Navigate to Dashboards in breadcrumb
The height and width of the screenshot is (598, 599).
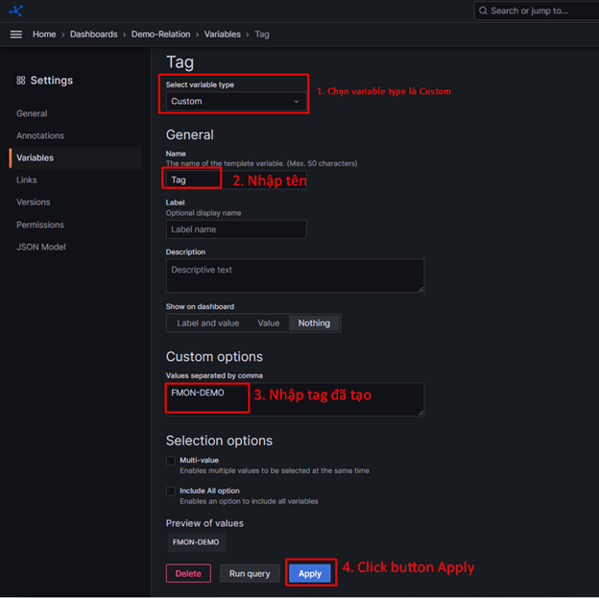(x=93, y=34)
